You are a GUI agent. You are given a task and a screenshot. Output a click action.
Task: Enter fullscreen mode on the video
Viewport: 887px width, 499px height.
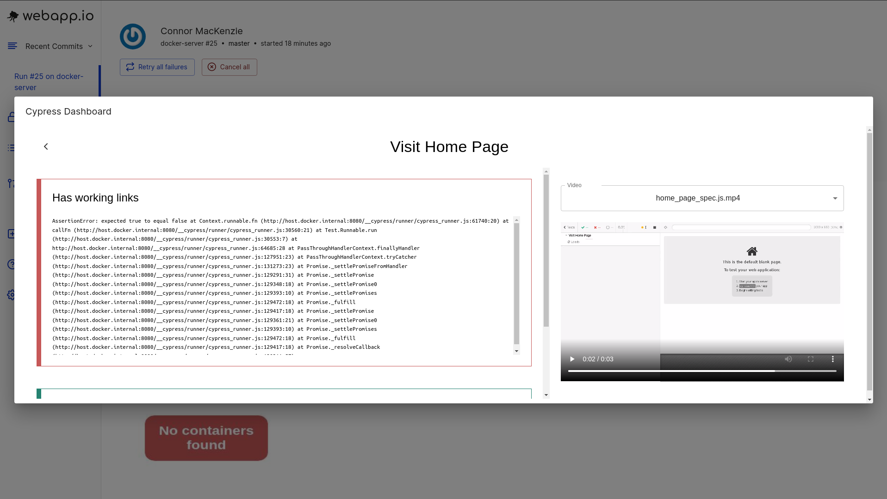coord(811,359)
